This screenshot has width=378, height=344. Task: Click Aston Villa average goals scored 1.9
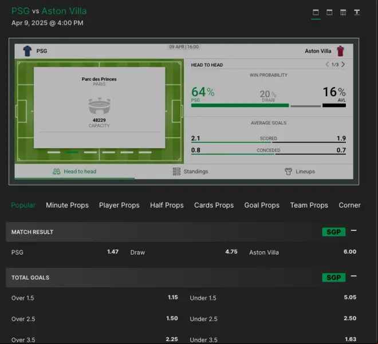(341, 139)
